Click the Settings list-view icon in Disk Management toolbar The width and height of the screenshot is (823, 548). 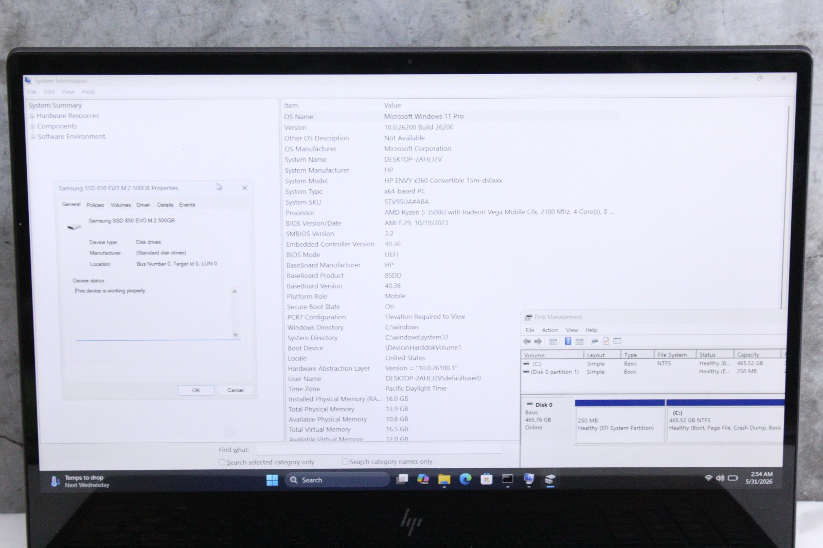[617, 341]
